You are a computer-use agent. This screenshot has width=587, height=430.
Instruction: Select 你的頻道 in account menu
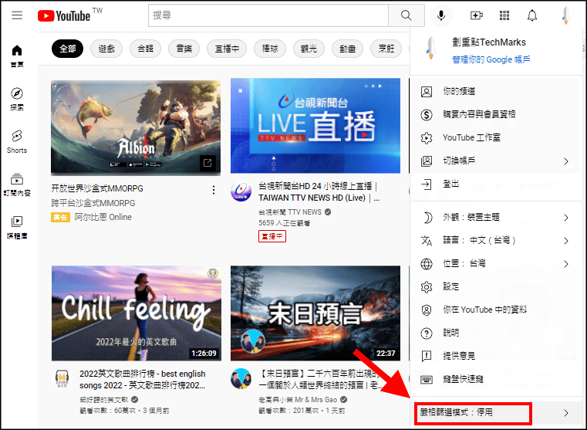click(x=496, y=91)
